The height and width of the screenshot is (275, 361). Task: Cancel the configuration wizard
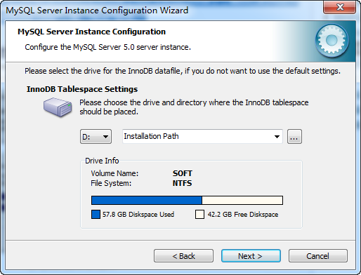click(318, 256)
